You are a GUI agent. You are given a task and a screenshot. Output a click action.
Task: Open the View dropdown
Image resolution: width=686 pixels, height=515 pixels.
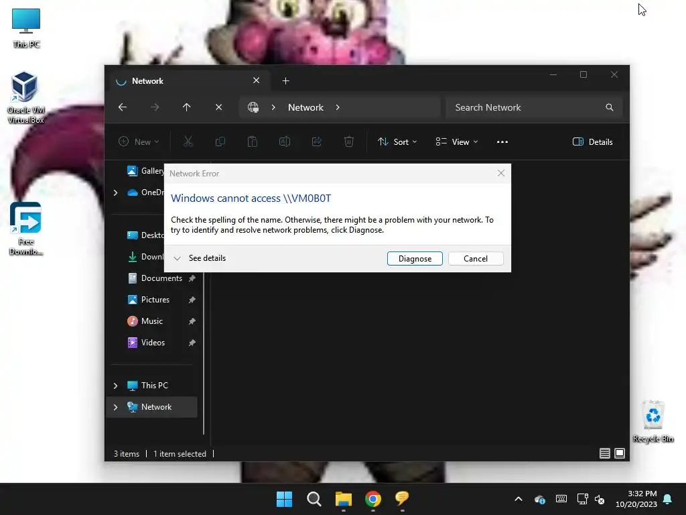click(457, 142)
